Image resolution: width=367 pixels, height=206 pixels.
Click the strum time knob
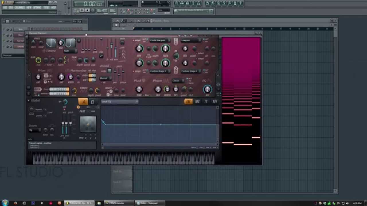point(45,130)
